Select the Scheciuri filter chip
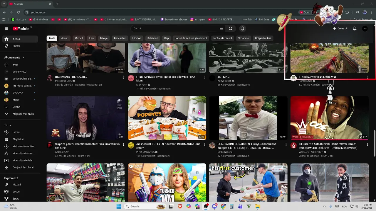Viewport: 376px width, 211px height. point(153,38)
